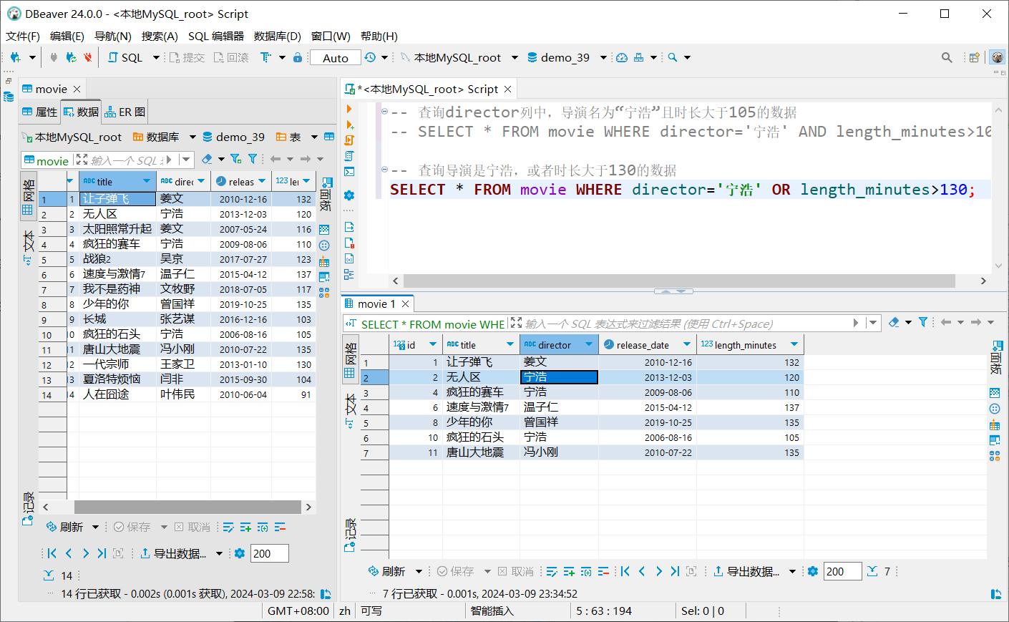The width and height of the screenshot is (1009, 622).
Task: Open the 文件(F) menu
Action: tap(23, 36)
